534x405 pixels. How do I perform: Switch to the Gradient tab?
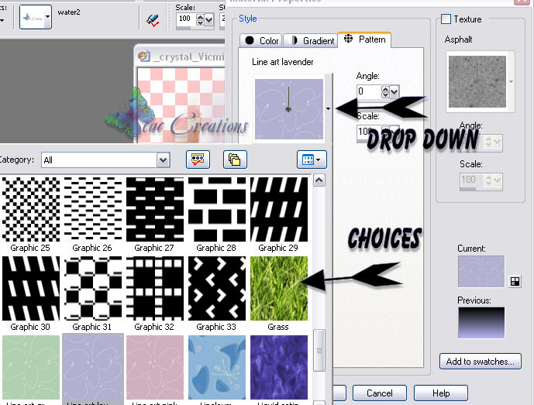coord(310,41)
